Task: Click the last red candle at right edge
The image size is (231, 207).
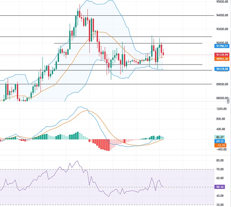Action: coord(163,53)
